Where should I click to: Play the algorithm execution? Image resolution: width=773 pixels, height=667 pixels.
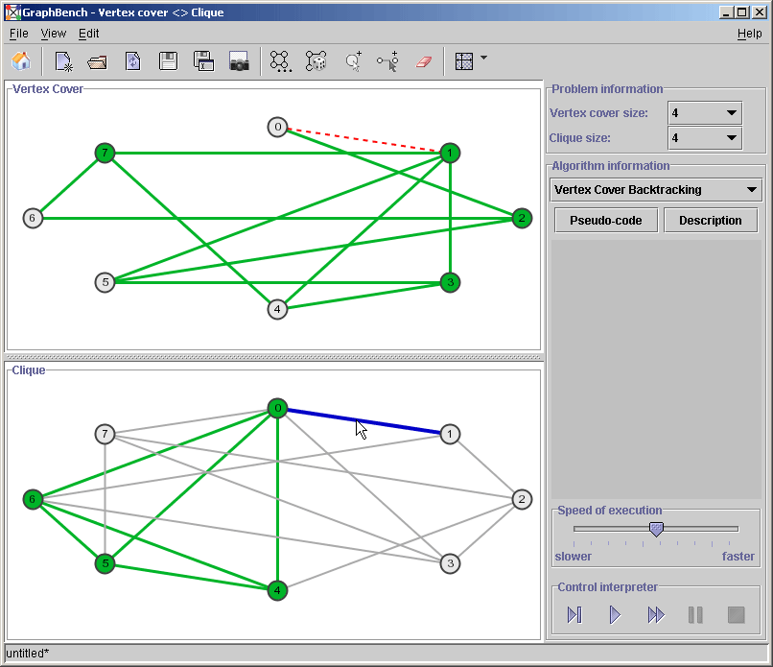[x=615, y=615]
